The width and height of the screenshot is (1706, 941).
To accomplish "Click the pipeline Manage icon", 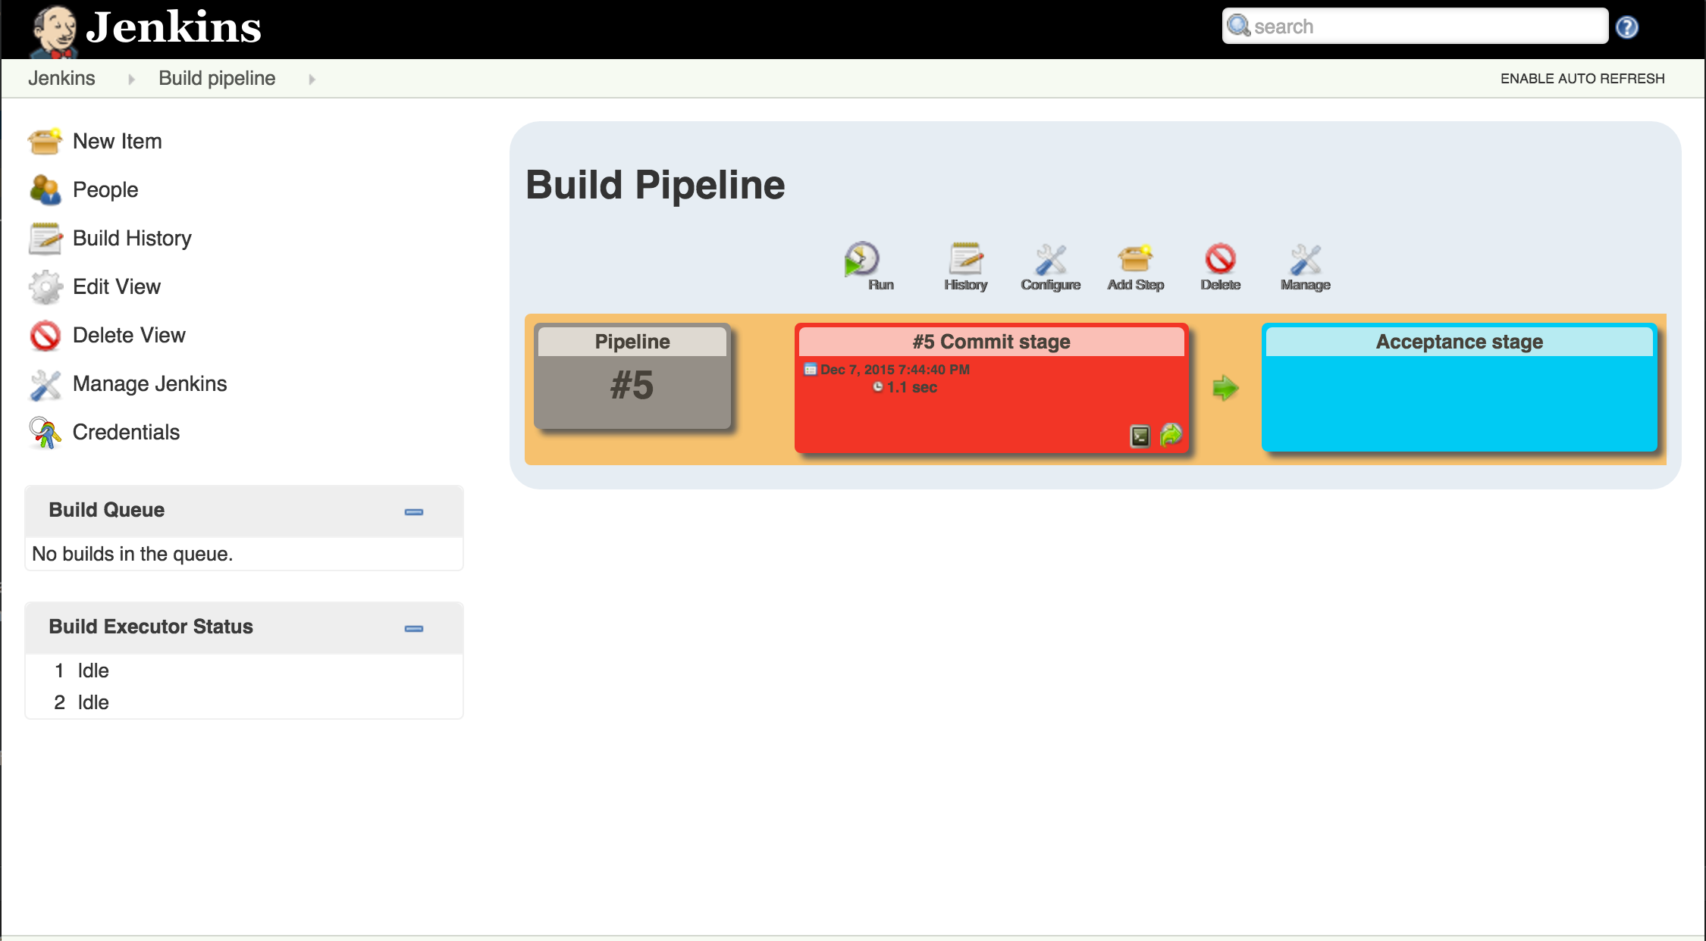I will [1306, 259].
